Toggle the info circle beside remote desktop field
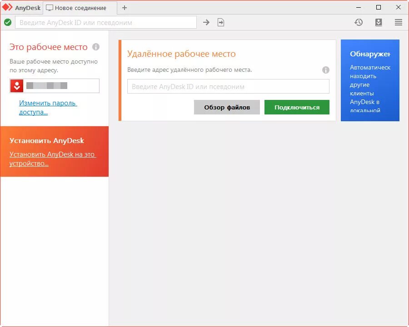Image resolution: width=409 pixels, height=327 pixels. point(326,70)
